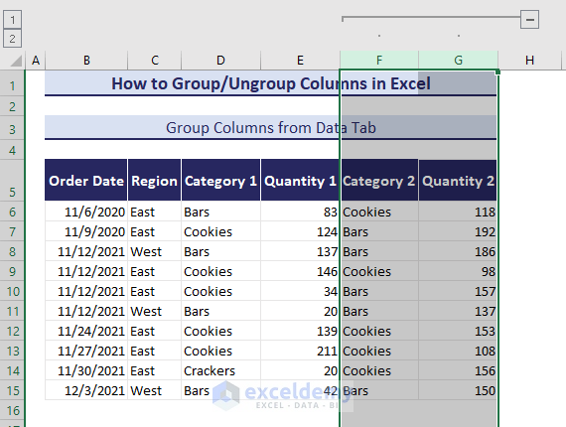Select row 15 header
566x427 pixels.
12,390
